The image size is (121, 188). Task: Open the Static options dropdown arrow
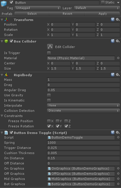point(118,3)
